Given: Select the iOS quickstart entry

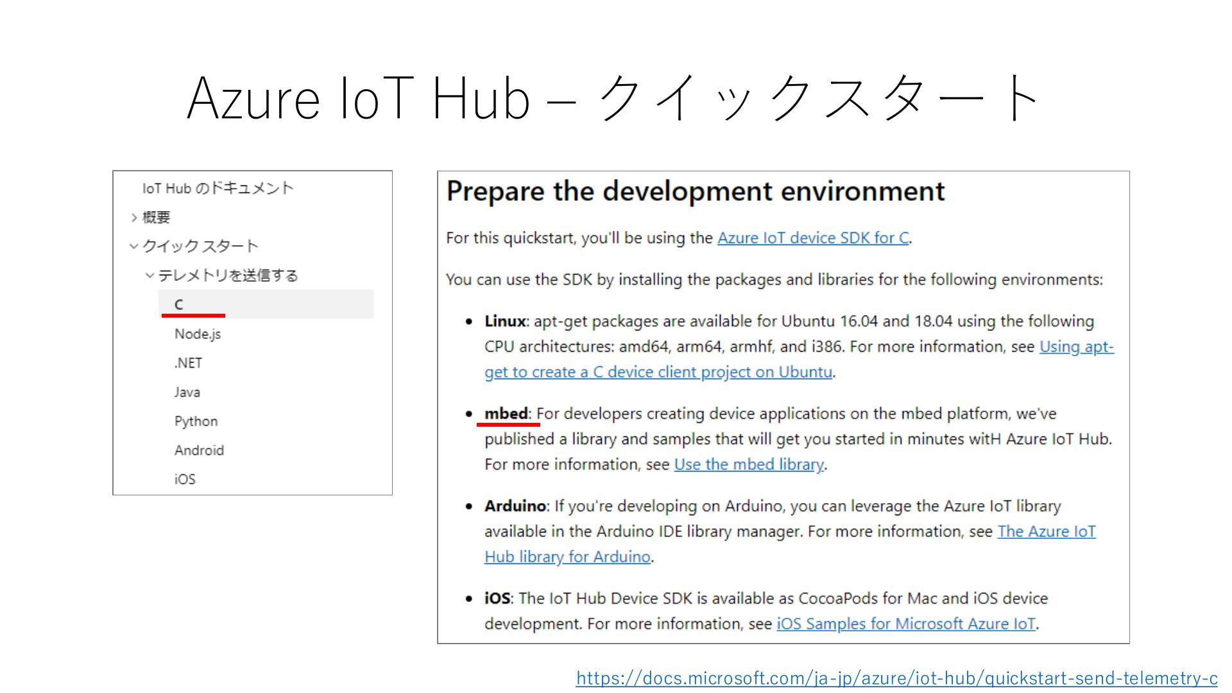Looking at the screenshot, I should tap(185, 479).
